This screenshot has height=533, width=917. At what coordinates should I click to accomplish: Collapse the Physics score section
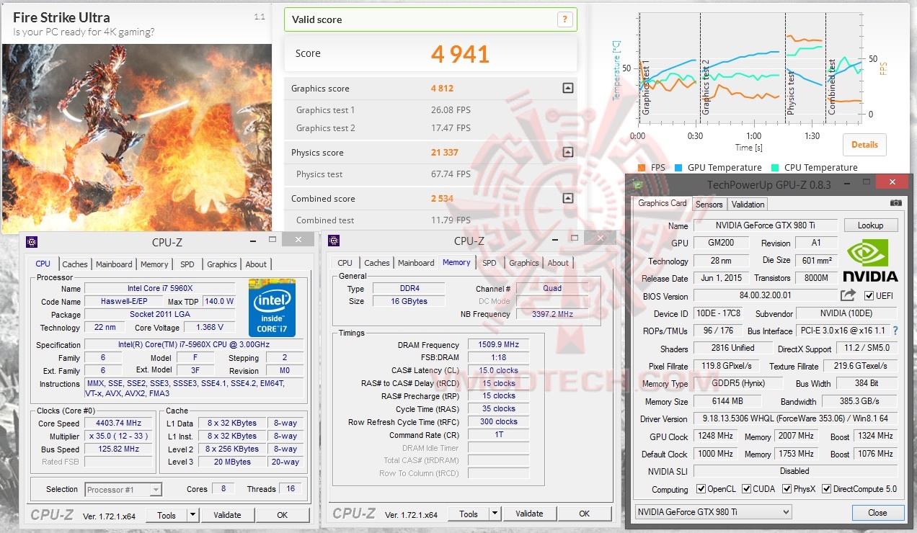point(567,152)
